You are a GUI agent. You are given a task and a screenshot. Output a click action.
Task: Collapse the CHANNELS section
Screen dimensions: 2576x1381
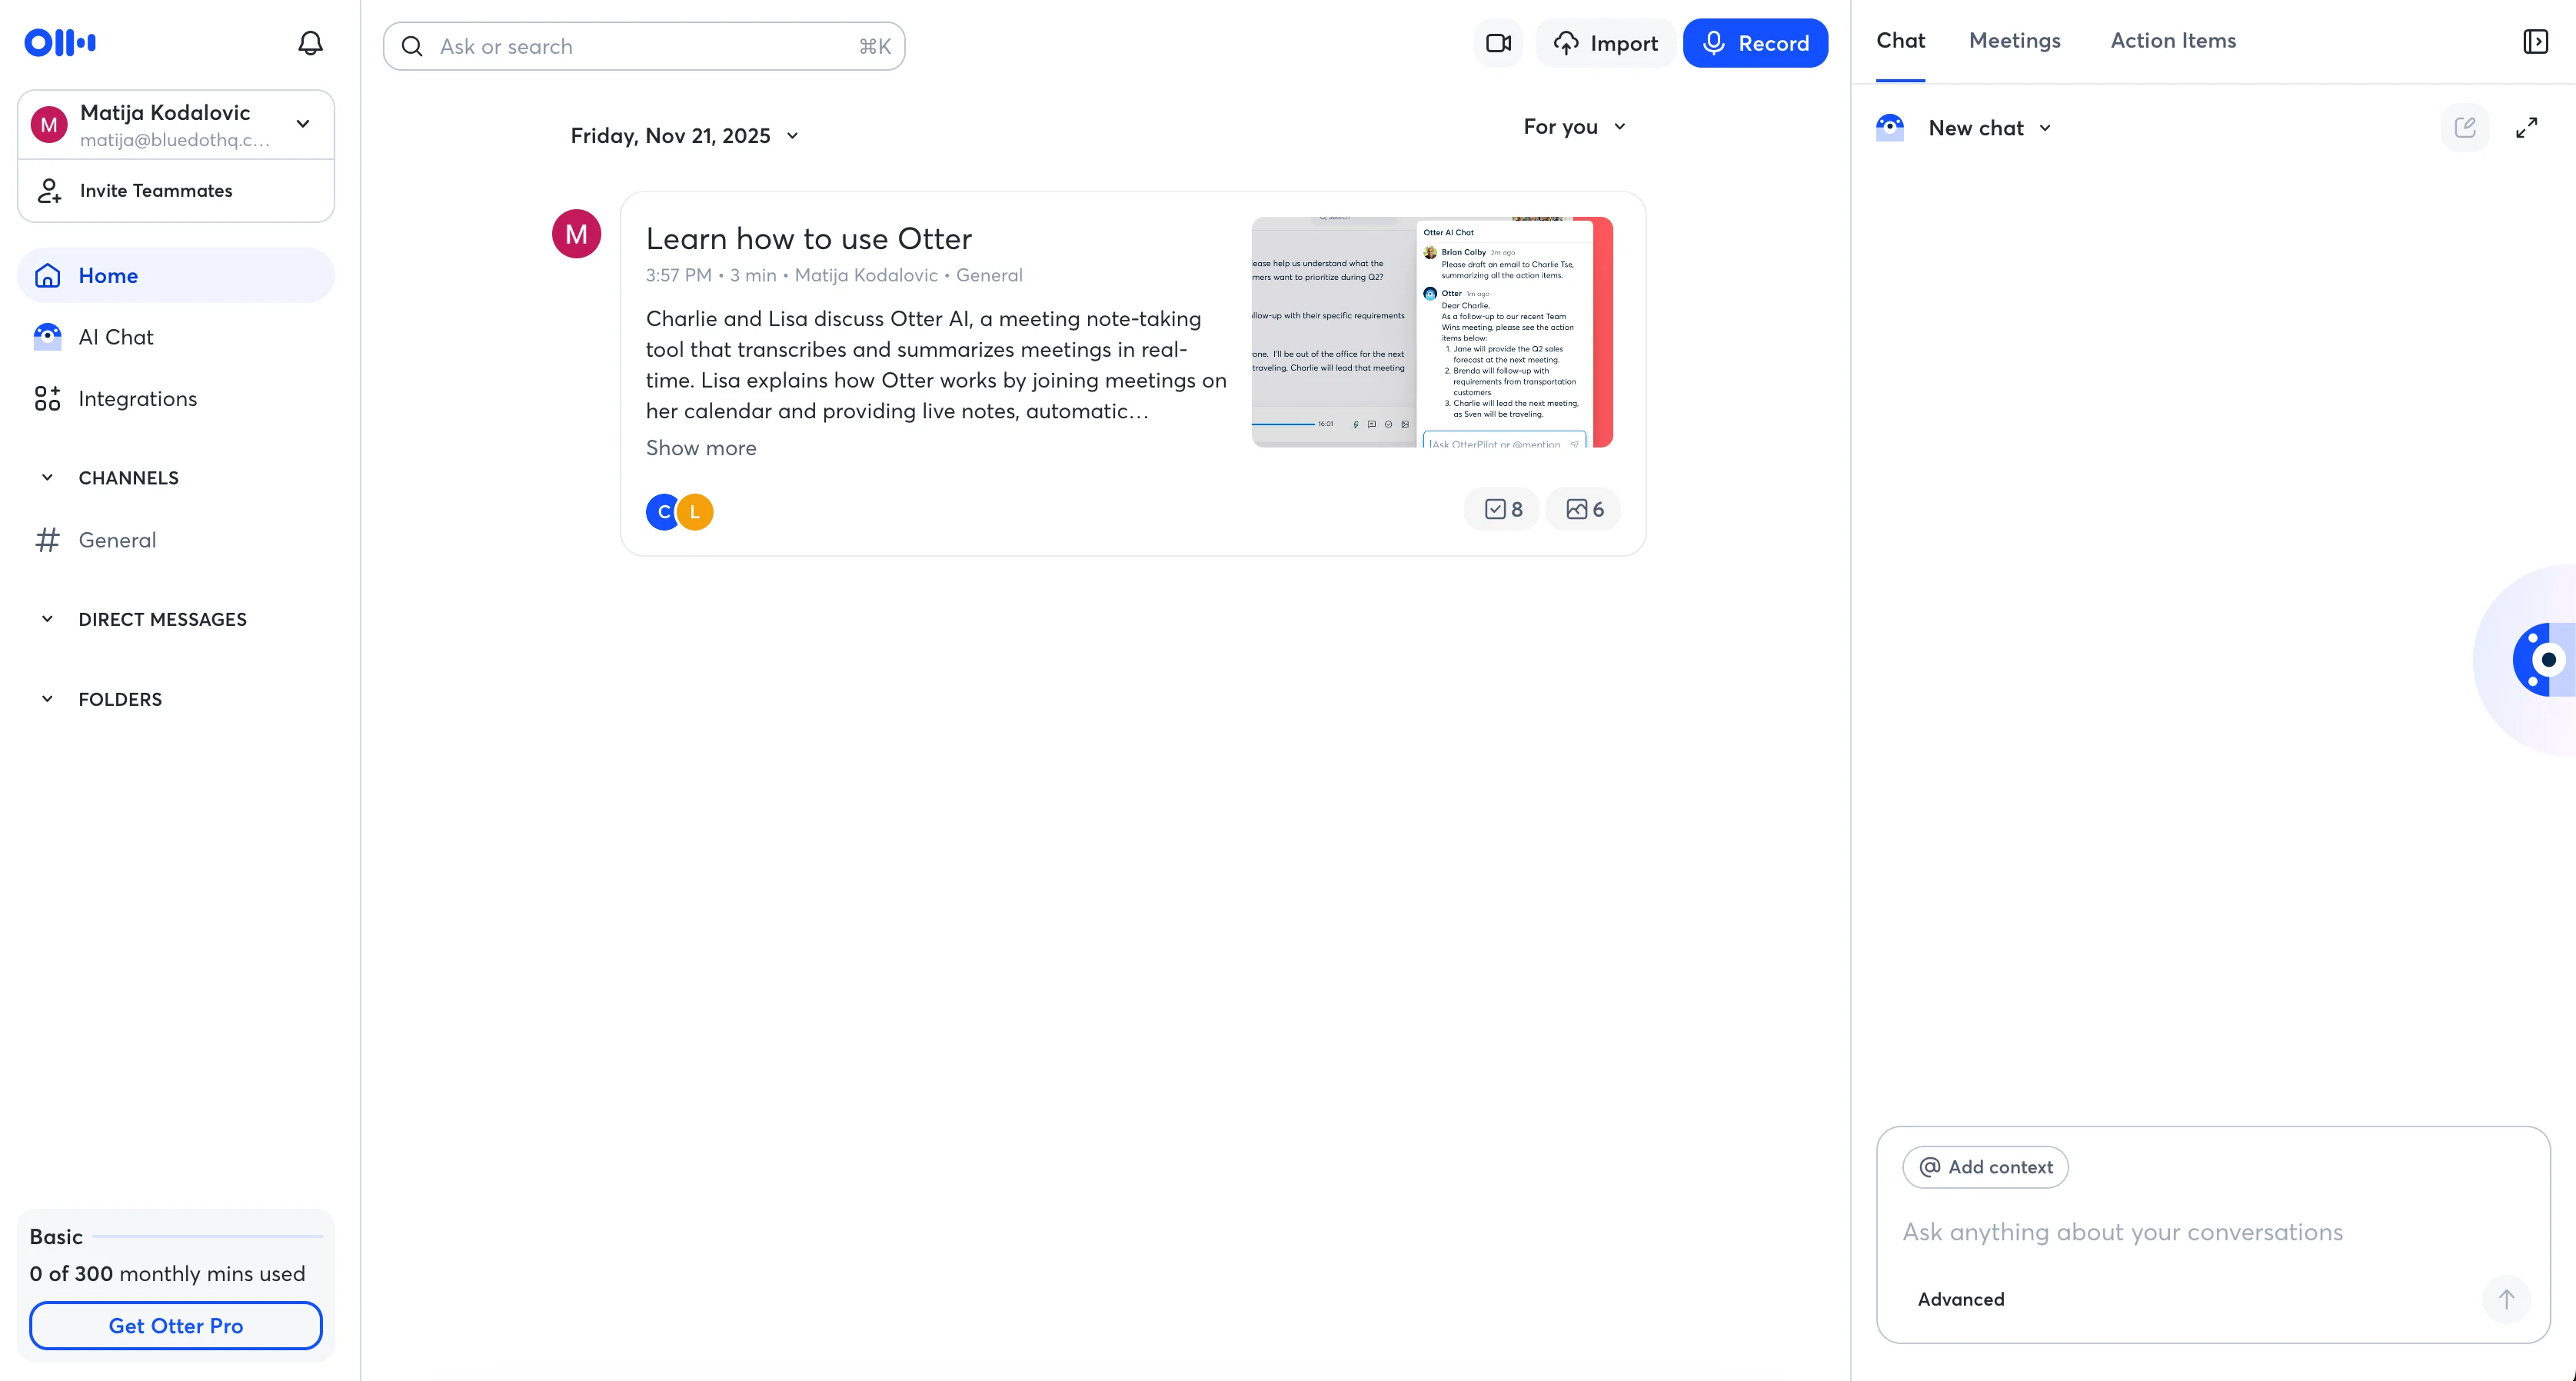[47, 478]
